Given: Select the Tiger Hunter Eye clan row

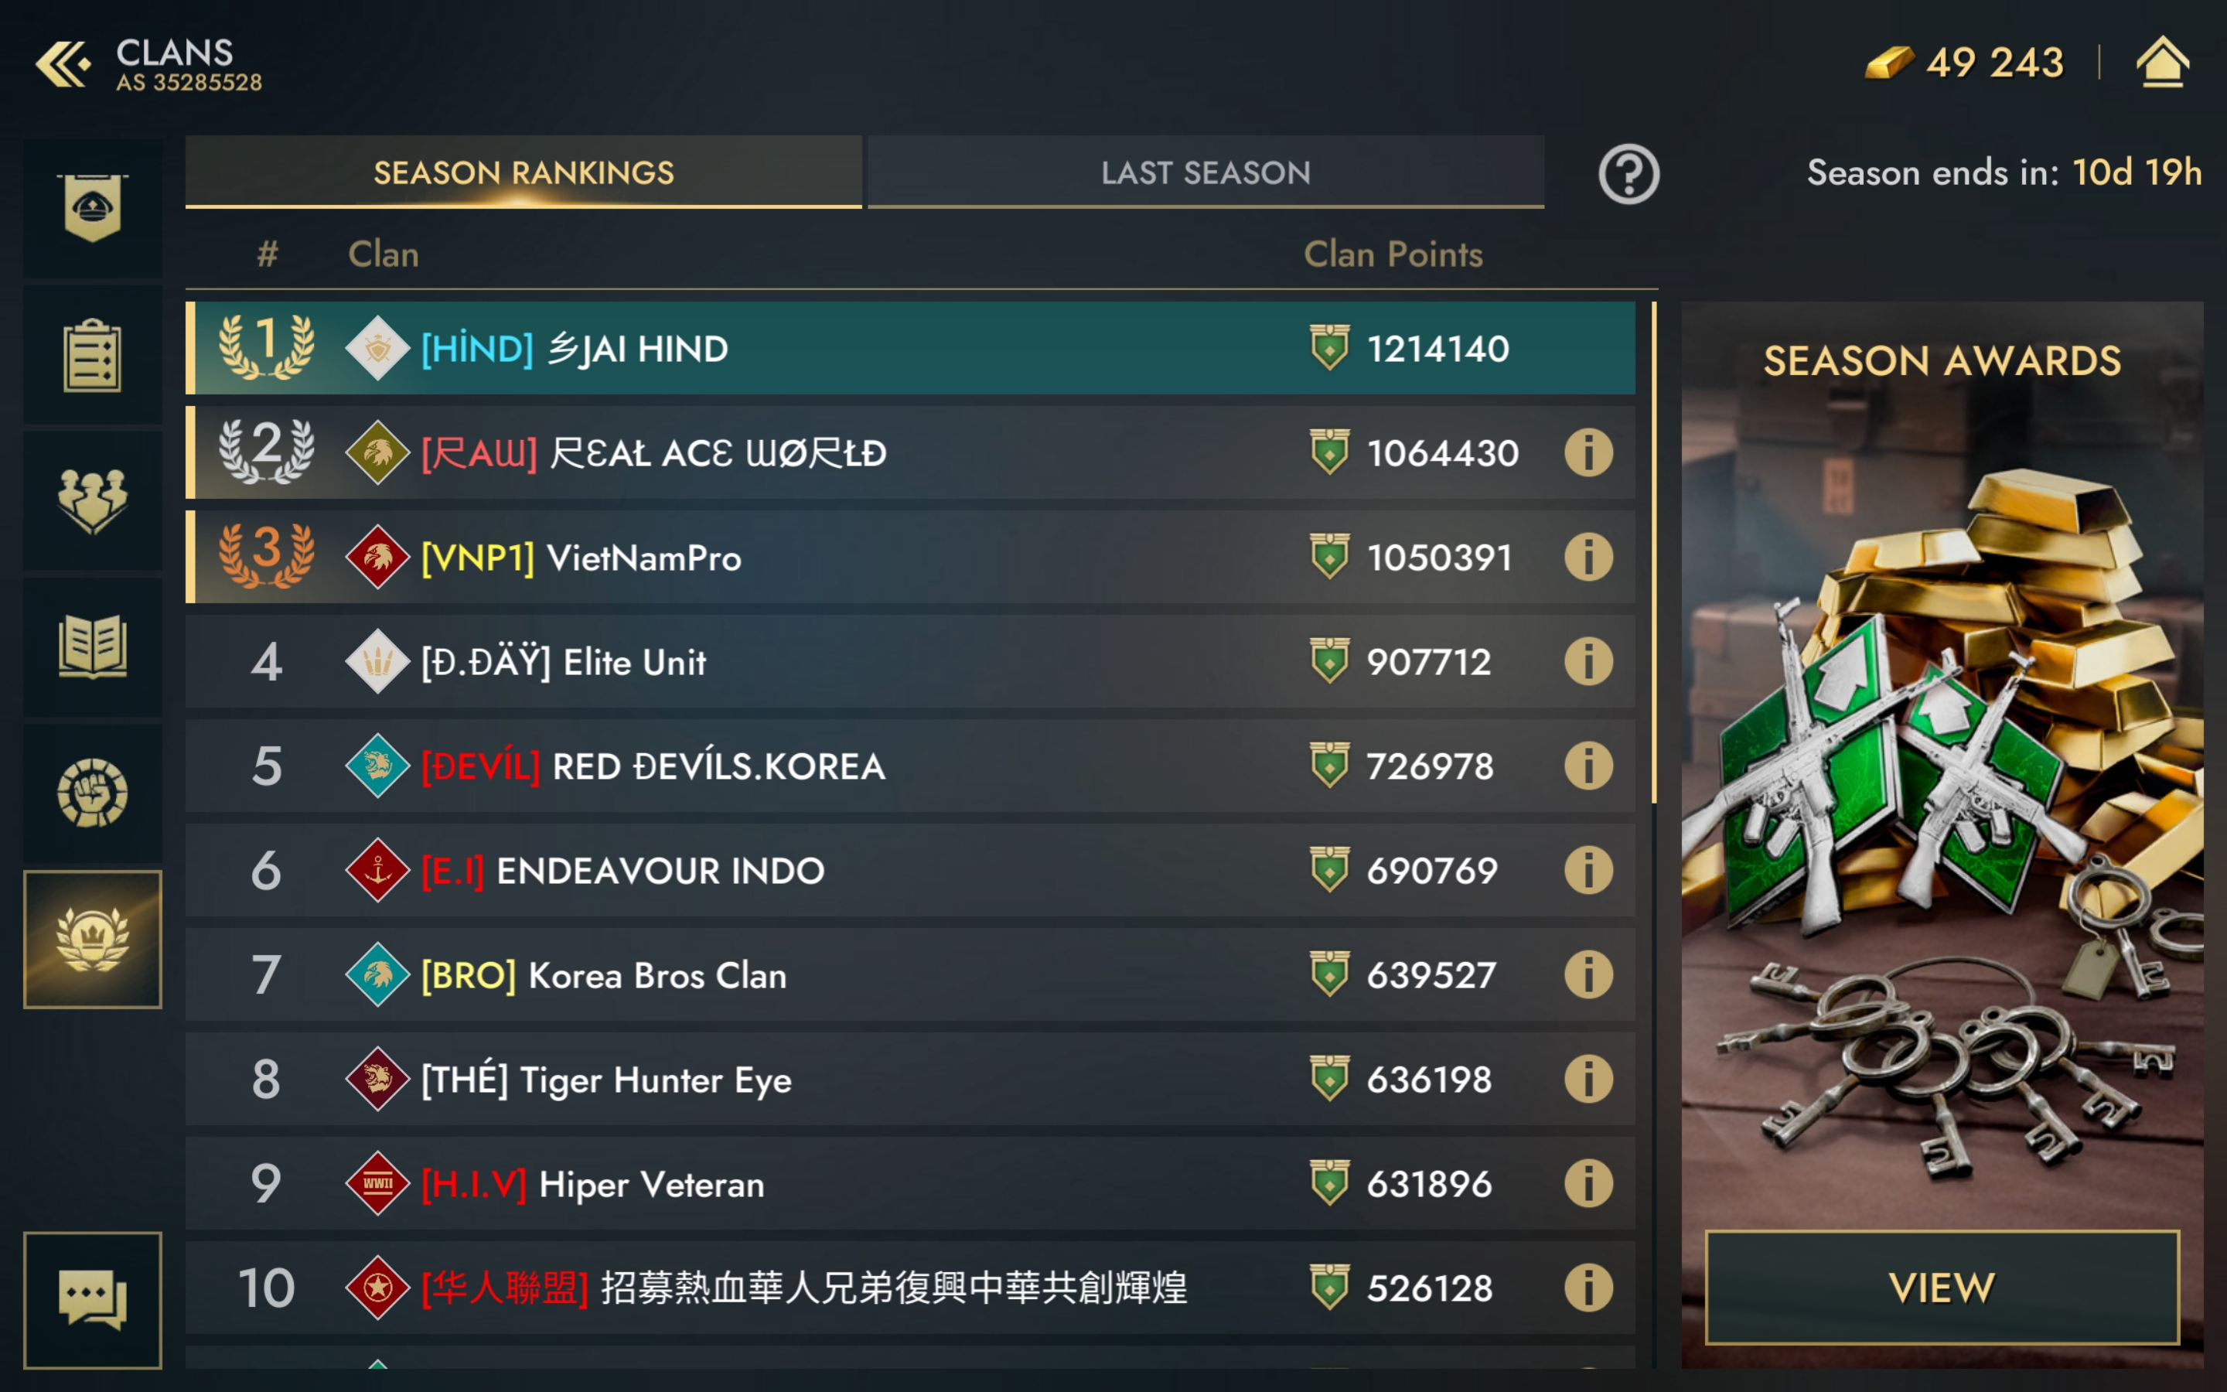Looking at the screenshot, I should tap(910, 1078).
